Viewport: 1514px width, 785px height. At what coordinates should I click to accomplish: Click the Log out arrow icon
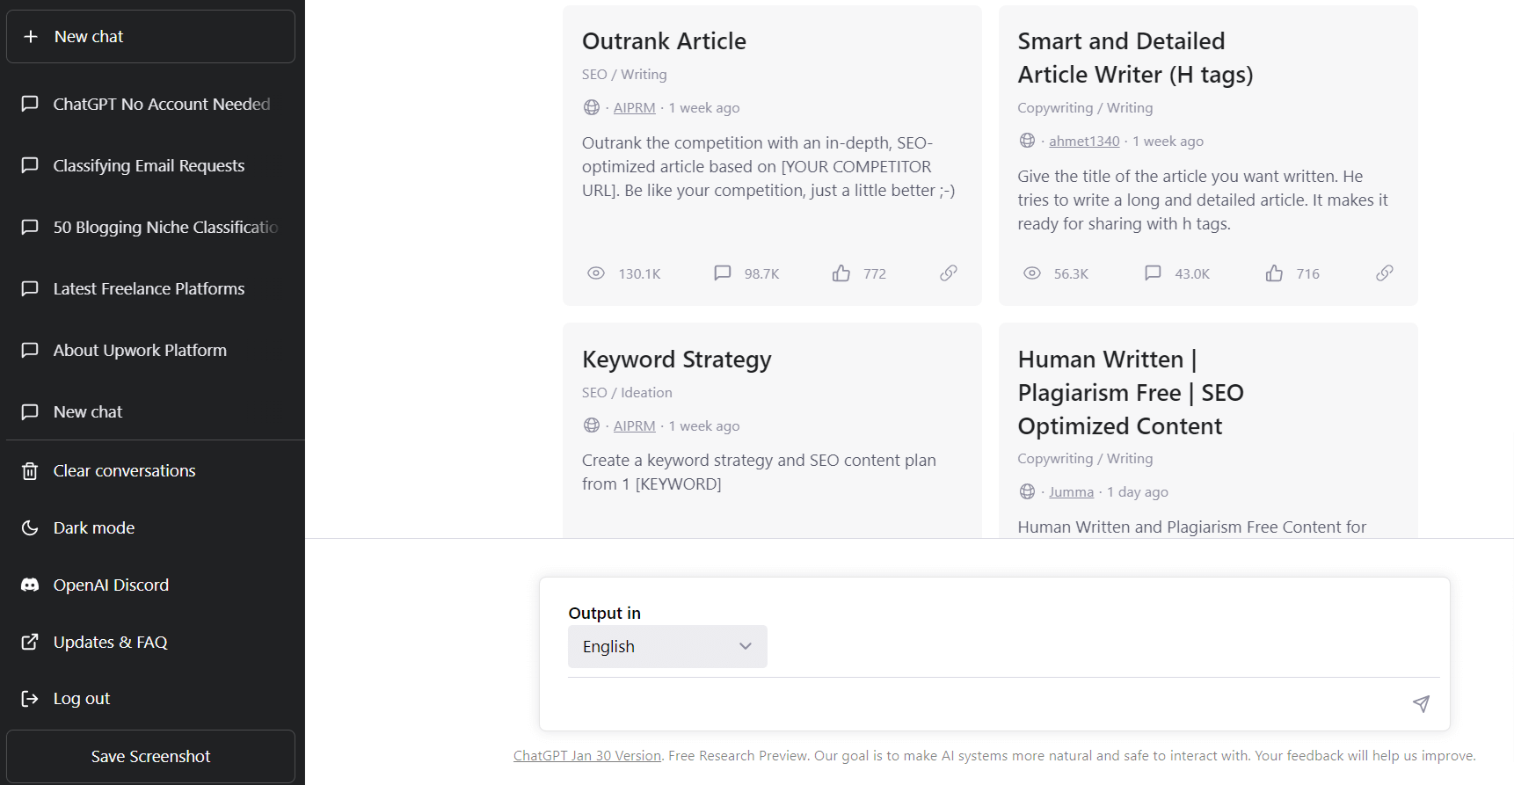[30, 699]
